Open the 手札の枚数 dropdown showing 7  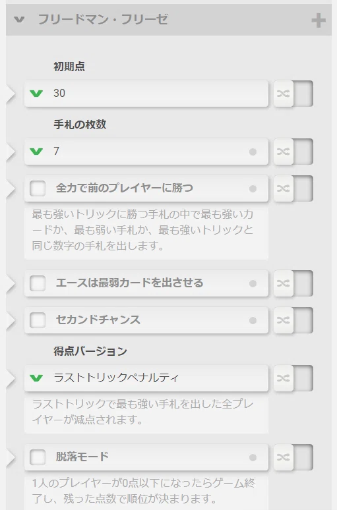(x=146, y=152)
